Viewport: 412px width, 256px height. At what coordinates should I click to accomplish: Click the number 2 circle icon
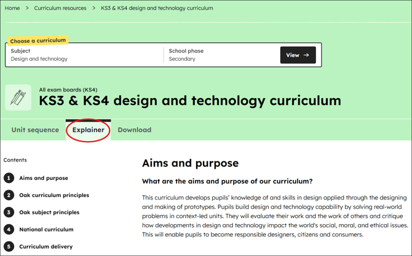9,195
